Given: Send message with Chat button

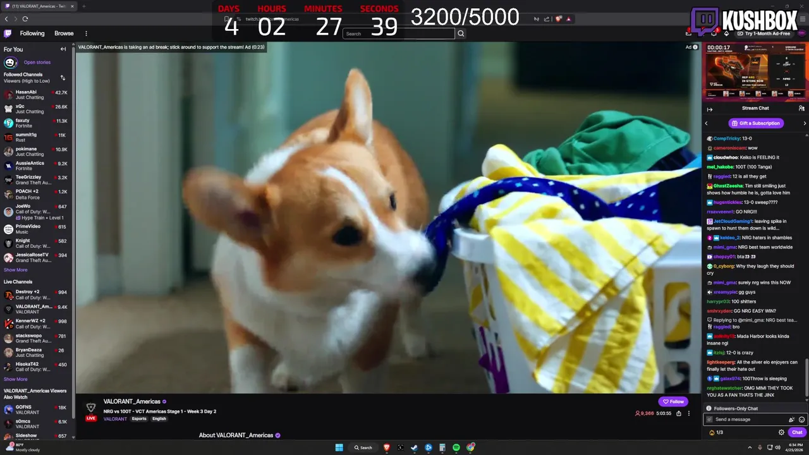Looking at the screenshot, I should [797, 432].
